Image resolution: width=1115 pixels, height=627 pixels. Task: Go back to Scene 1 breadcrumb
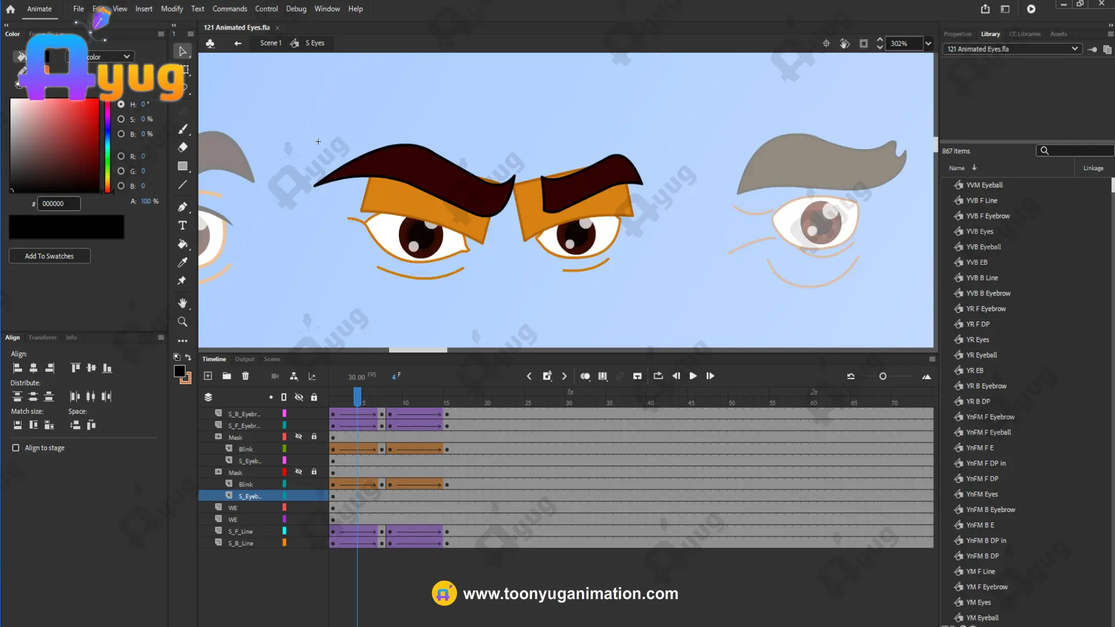270,43
